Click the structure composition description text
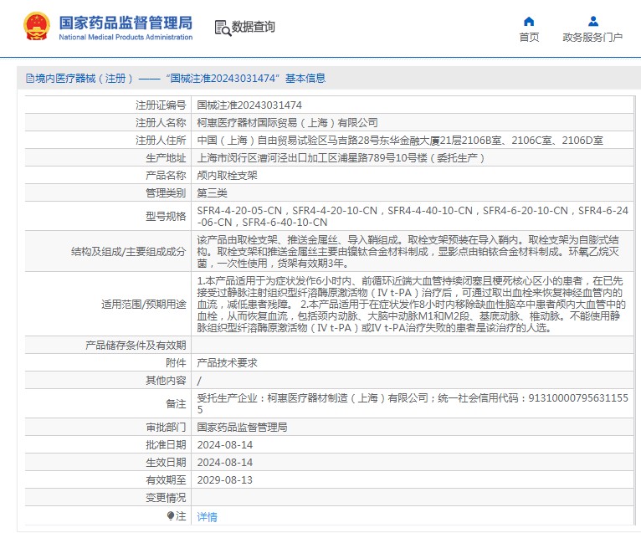 pos(408,251)
